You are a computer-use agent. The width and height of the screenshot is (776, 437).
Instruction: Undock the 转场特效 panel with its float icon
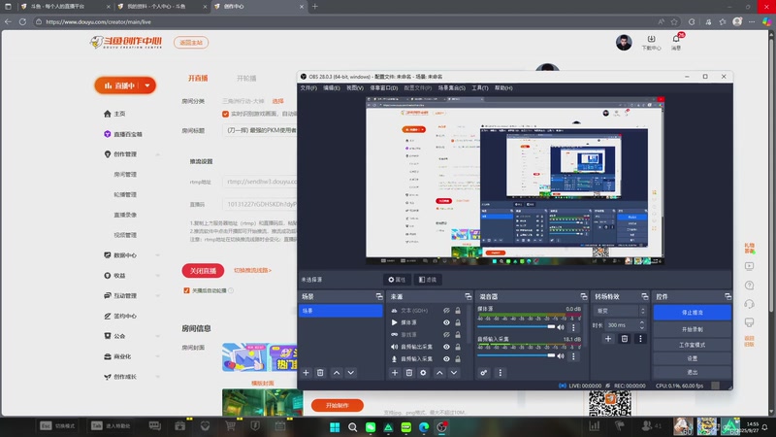click(x=644, y=296)
